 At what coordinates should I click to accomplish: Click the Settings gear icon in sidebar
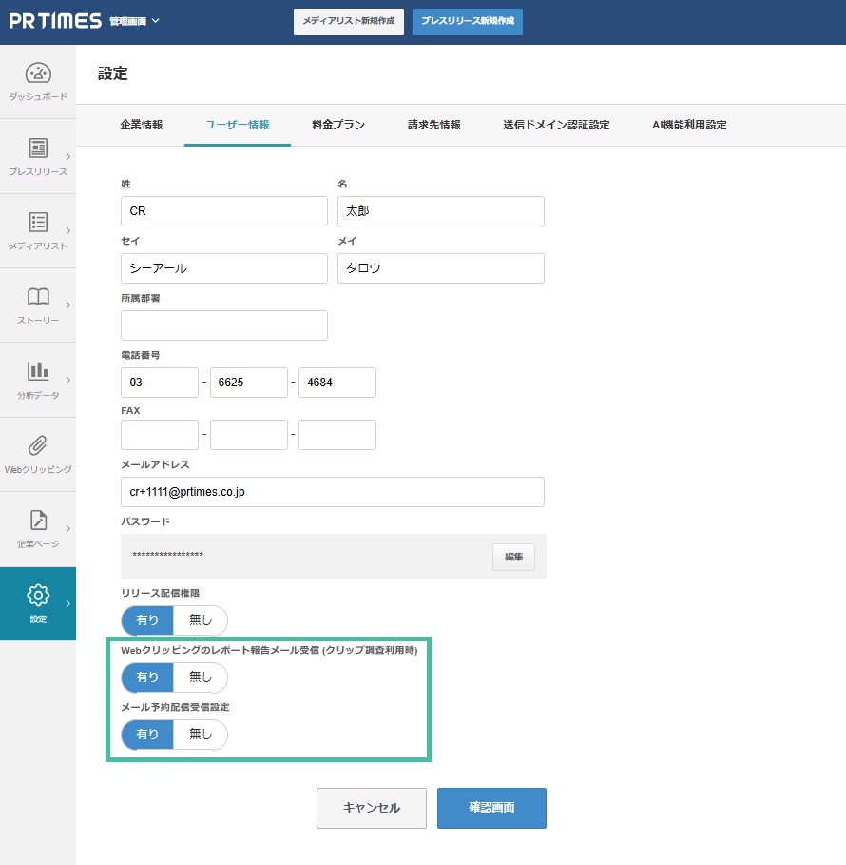(38, 596)
